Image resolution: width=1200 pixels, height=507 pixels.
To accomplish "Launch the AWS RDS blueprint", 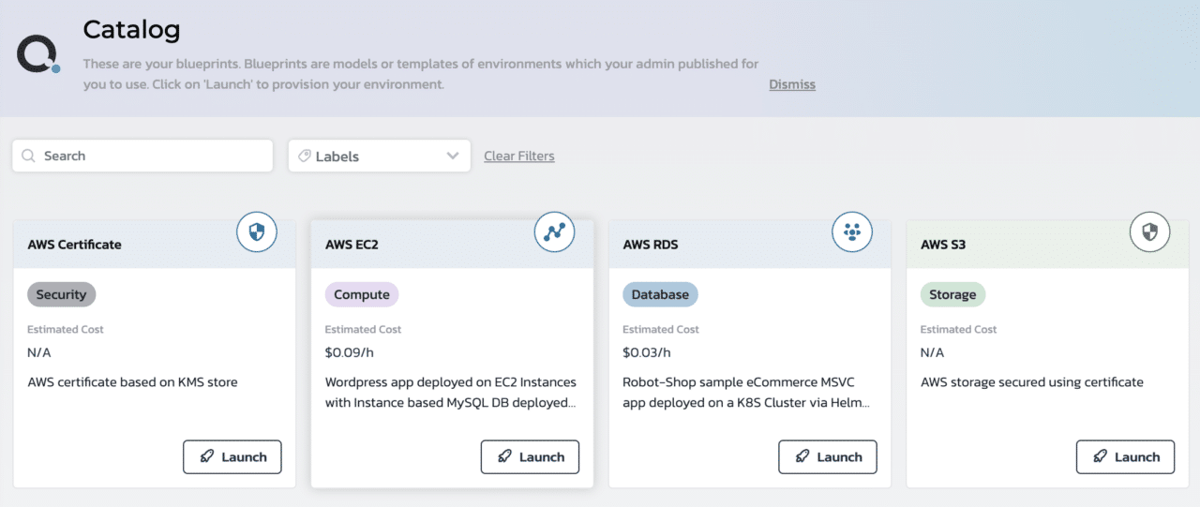I will coord(828,456).
